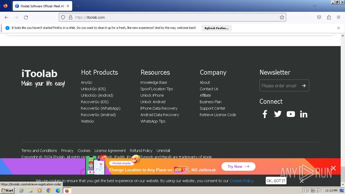This screenshot has width=345, height=194.
Task: Open RecoverGo (Android) link
Action: coord(98,115)
